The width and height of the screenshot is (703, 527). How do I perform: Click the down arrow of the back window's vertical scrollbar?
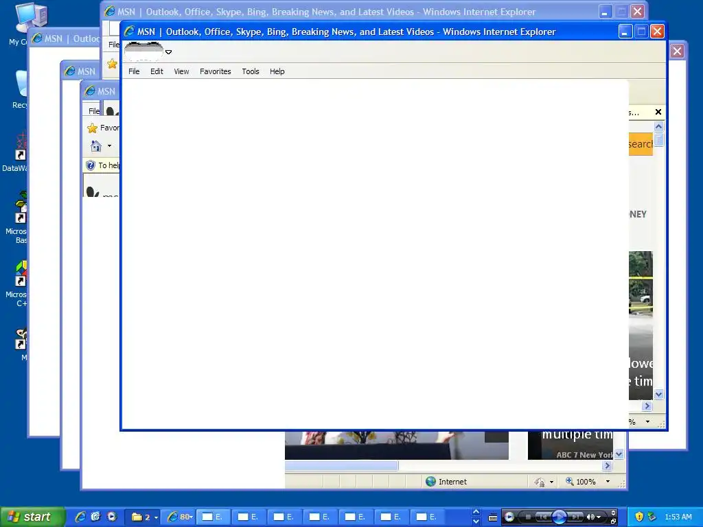[x=619, y=454]
